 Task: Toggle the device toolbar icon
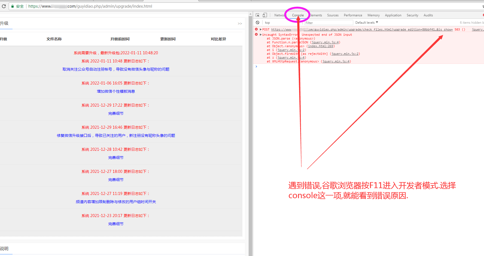(x=265, y=15)
